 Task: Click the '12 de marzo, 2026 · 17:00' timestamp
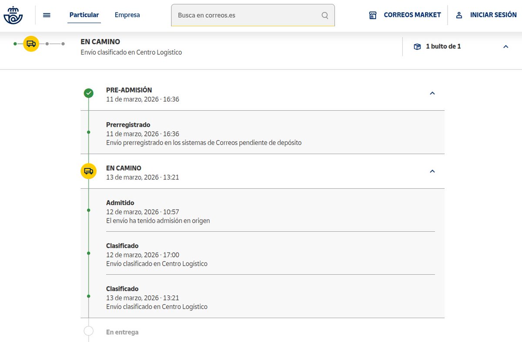(x=143, y=255)
